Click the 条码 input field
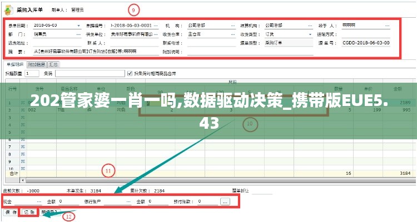Screen dimensions: 417x222 [89, 73]
